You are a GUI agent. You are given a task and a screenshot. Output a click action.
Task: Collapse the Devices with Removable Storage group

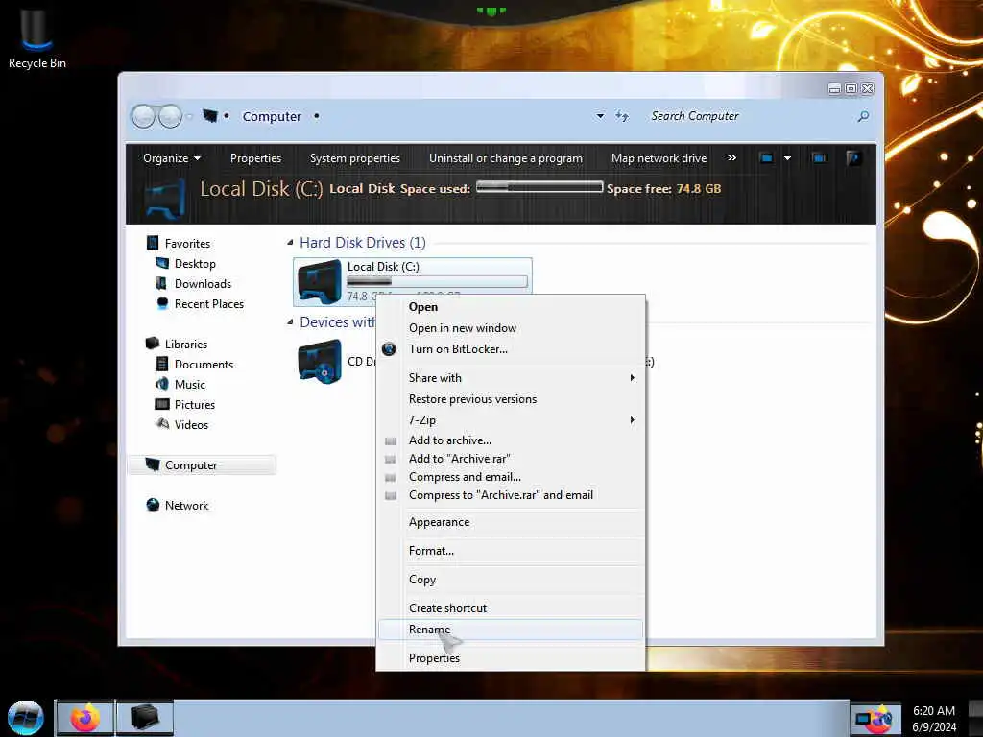click(x=290, y=322)
